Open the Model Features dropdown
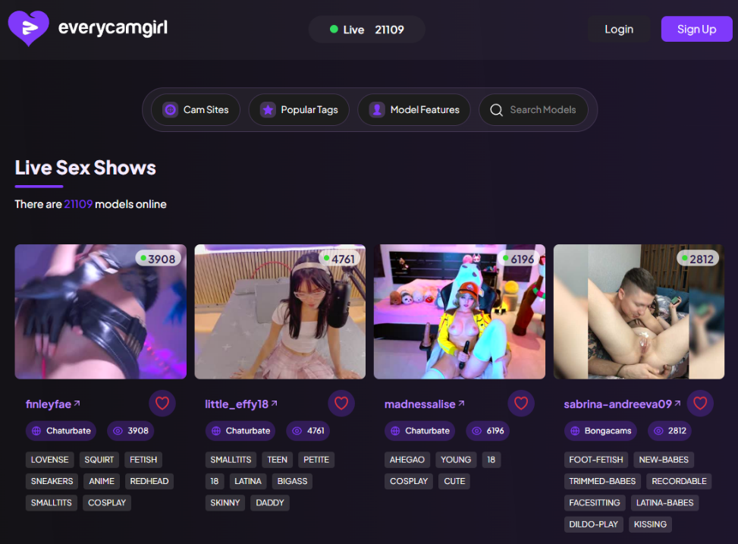Screen dimensions: 738x544 point(413,110)
